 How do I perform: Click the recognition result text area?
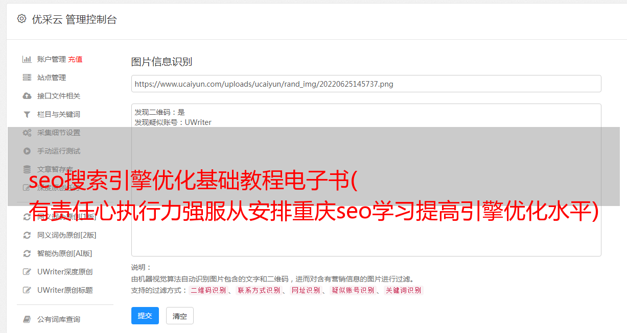click(366, 180)
